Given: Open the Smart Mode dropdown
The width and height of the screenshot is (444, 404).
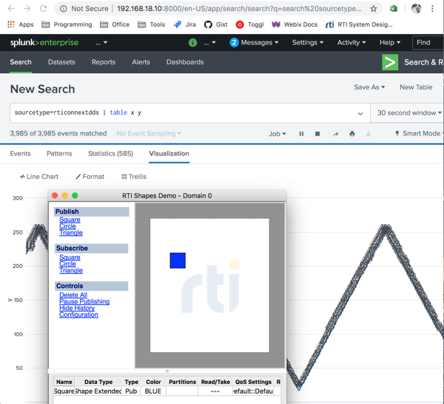Looking at the screenshot, I should pyautogui.click(x=418, y=133).
